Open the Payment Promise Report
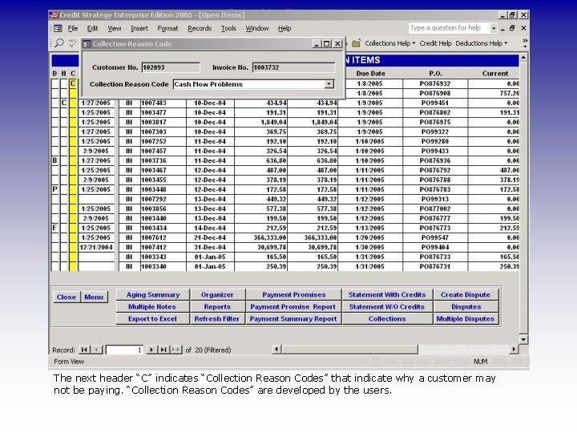Screen dimensions: 577x433 pos(293,306)
